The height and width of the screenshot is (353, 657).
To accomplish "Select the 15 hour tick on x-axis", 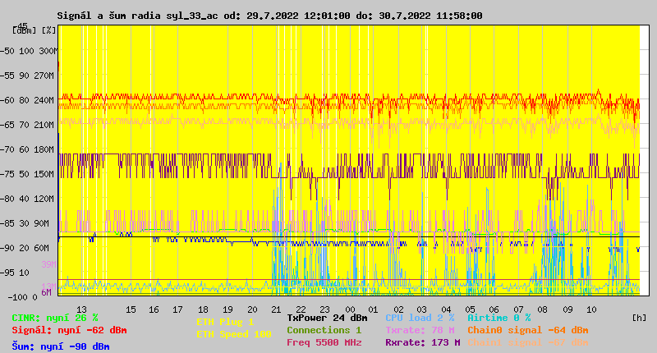I will click(131, 309).
